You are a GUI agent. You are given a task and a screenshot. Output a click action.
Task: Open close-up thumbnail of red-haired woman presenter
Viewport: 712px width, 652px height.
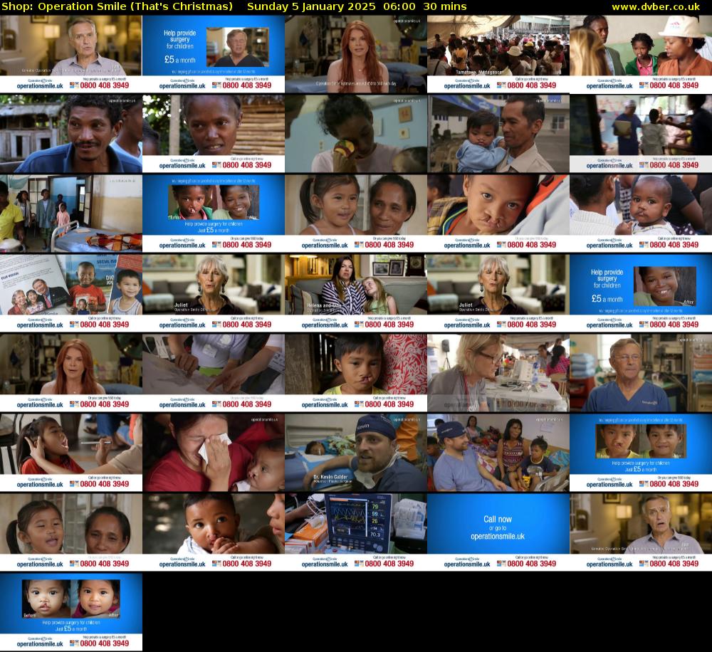pyautogui.click(x=356, y=54)
